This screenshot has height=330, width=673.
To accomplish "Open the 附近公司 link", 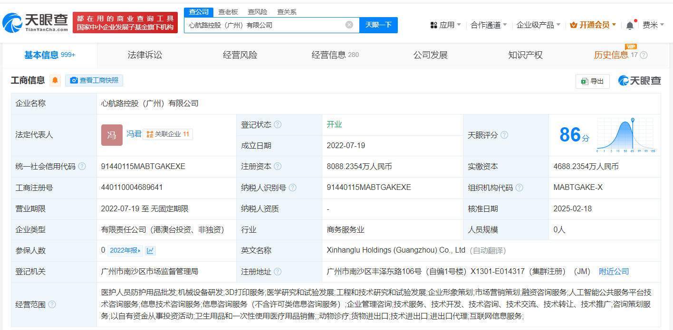I will [x=614, y=272].
